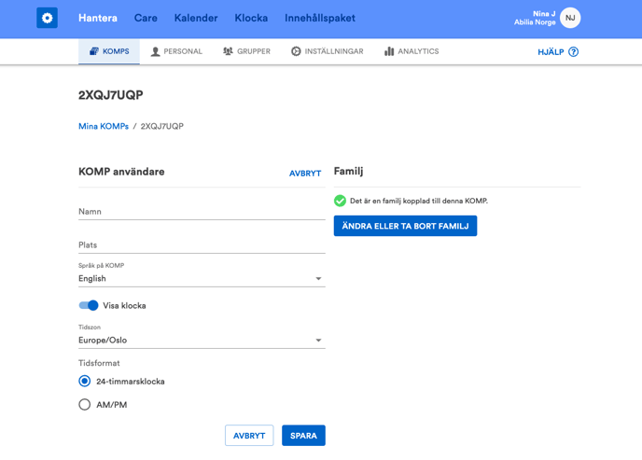Open the Språk på KOMP dropdown
The height and width of the screenshot is (460, 642).
(201, 278)
